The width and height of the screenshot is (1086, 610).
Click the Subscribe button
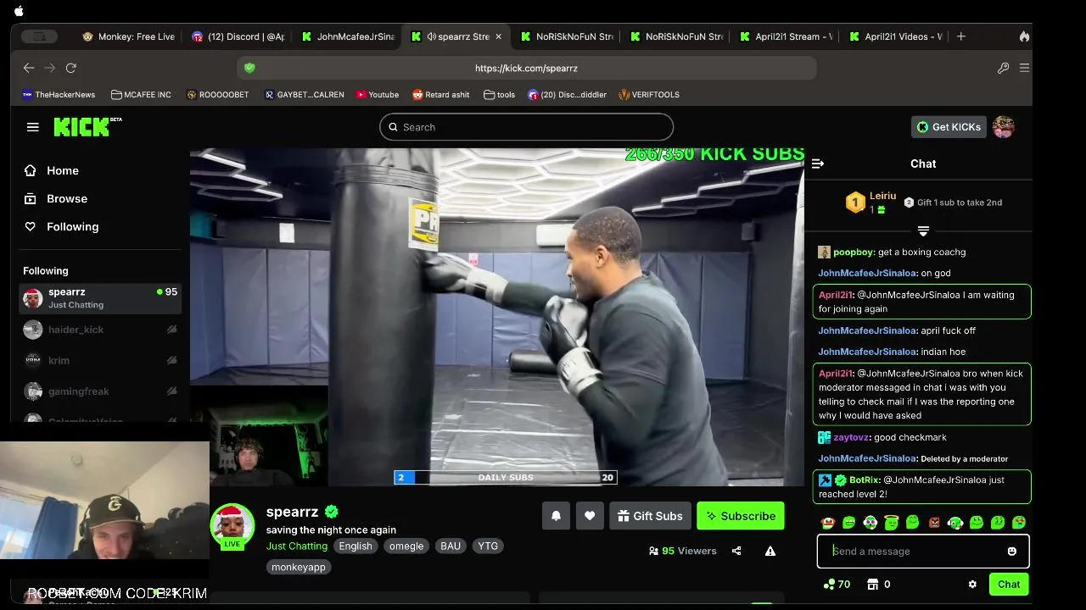[741, 516]
